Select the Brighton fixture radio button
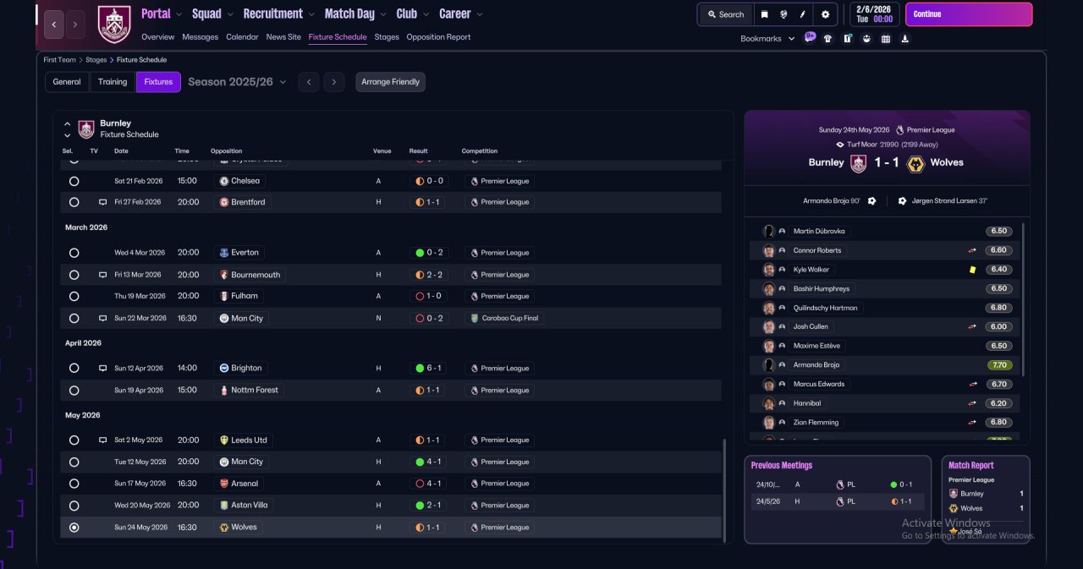 coord(74,369)
